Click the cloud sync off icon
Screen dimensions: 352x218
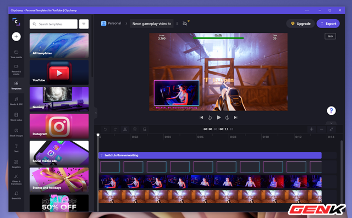(185, 24)
